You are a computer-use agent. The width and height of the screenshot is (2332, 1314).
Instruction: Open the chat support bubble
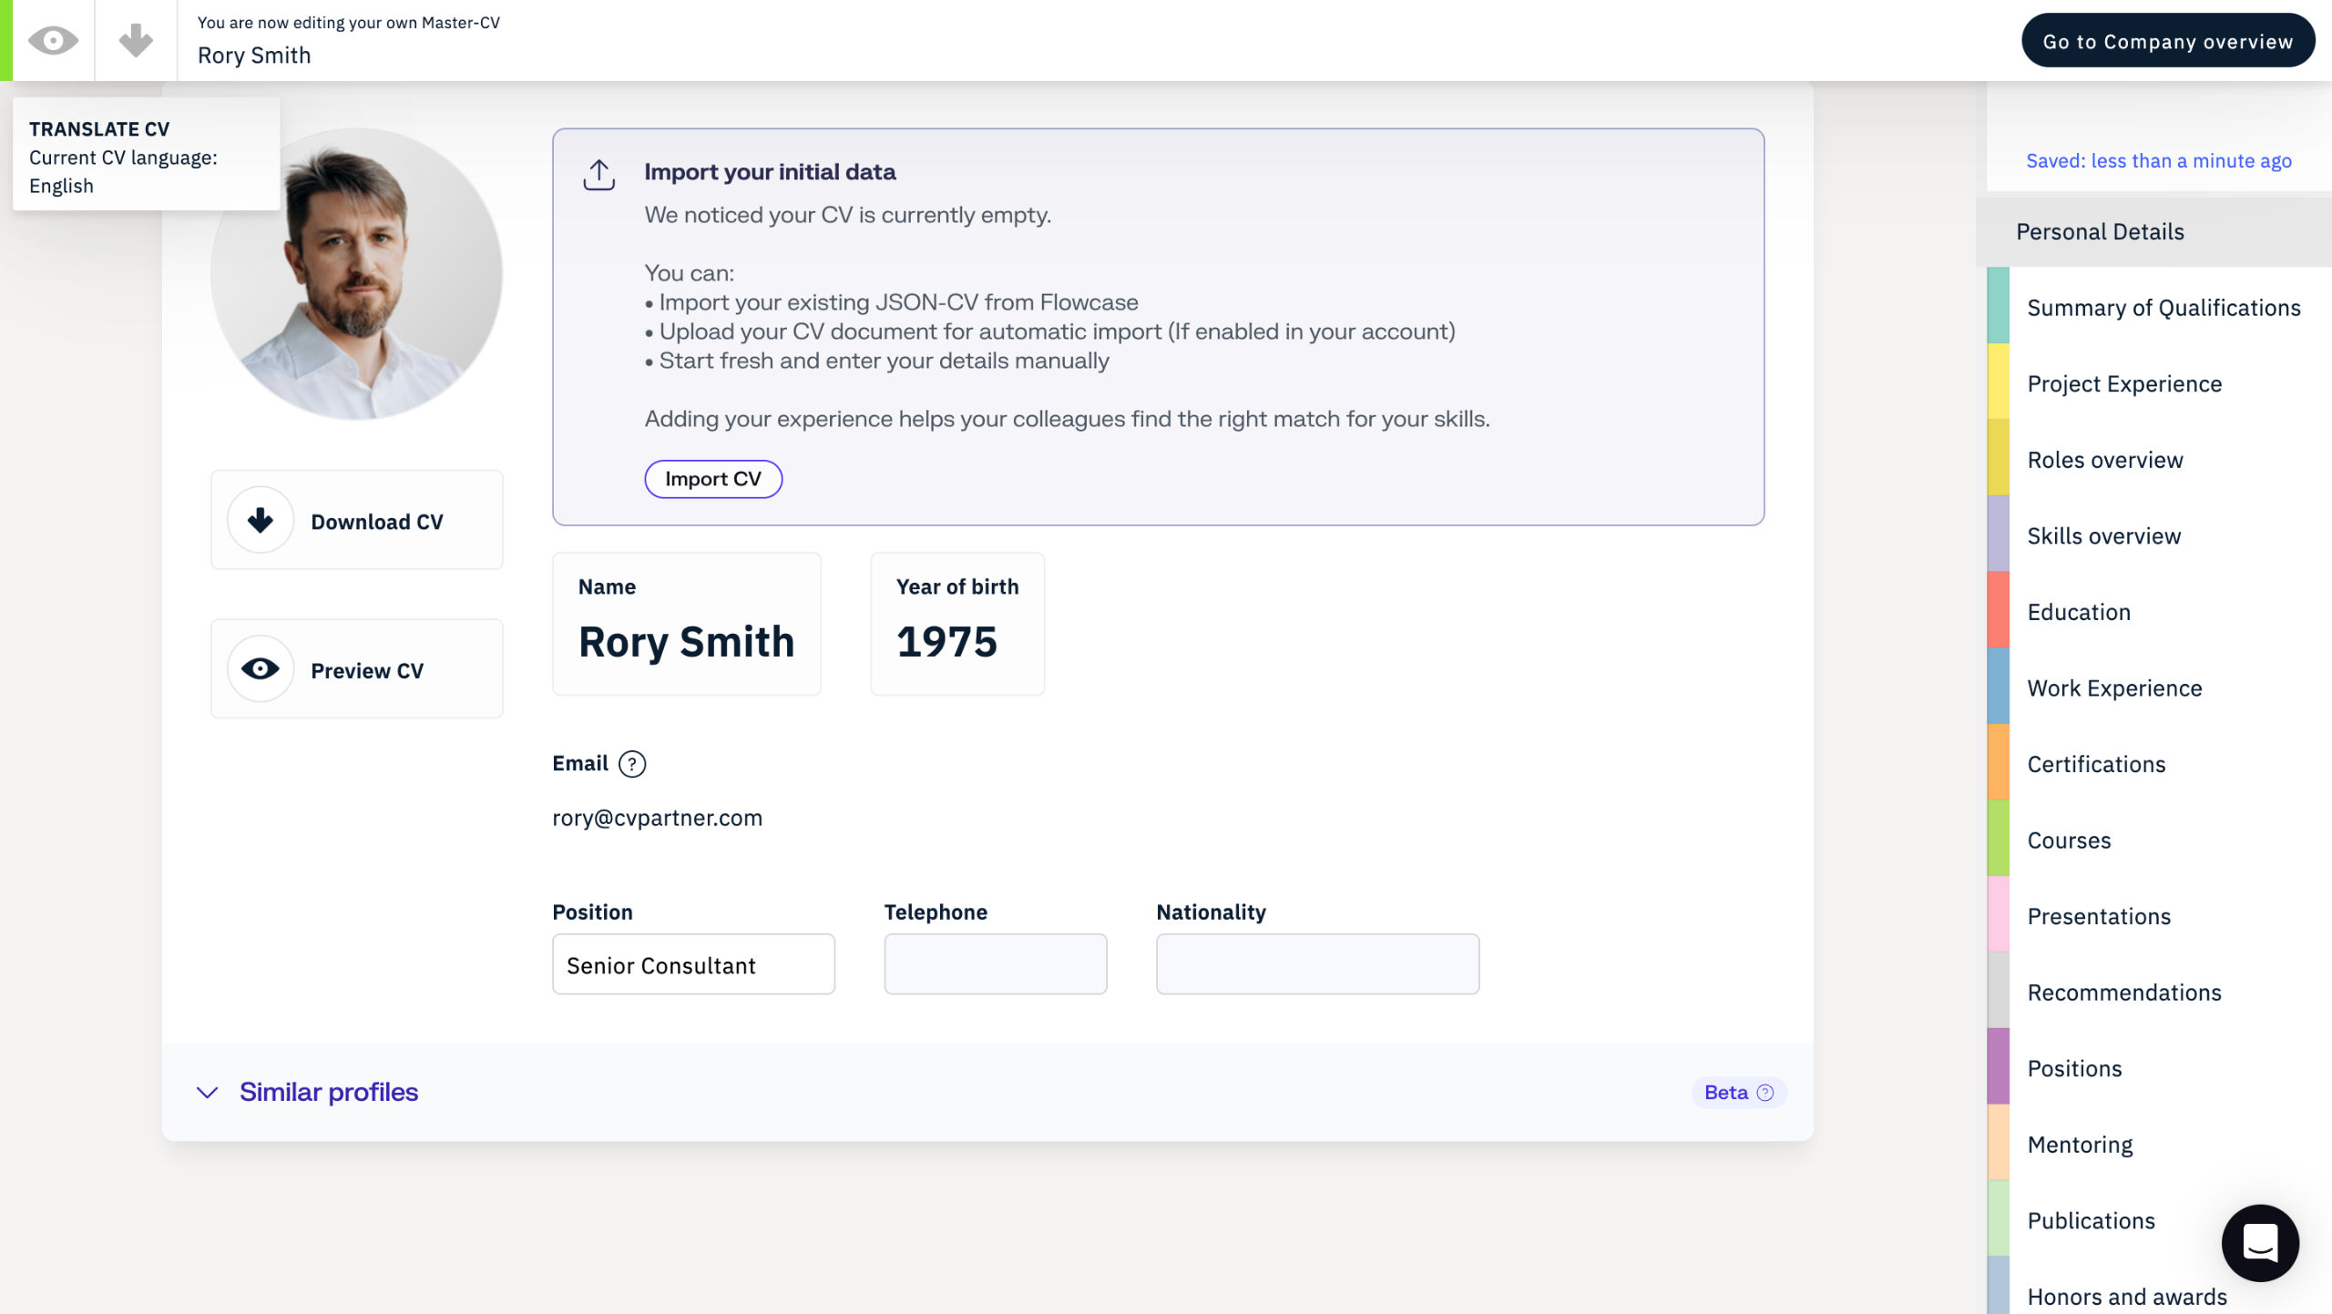pyautogui.click(x=2259, y=1243)
